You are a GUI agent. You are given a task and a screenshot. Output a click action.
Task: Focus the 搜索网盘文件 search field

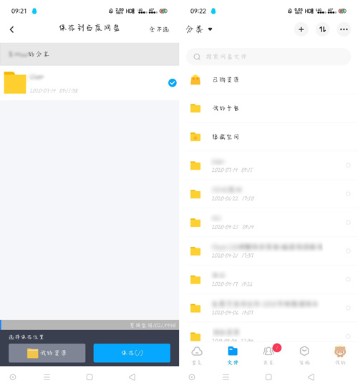click(x=268, y=57)
